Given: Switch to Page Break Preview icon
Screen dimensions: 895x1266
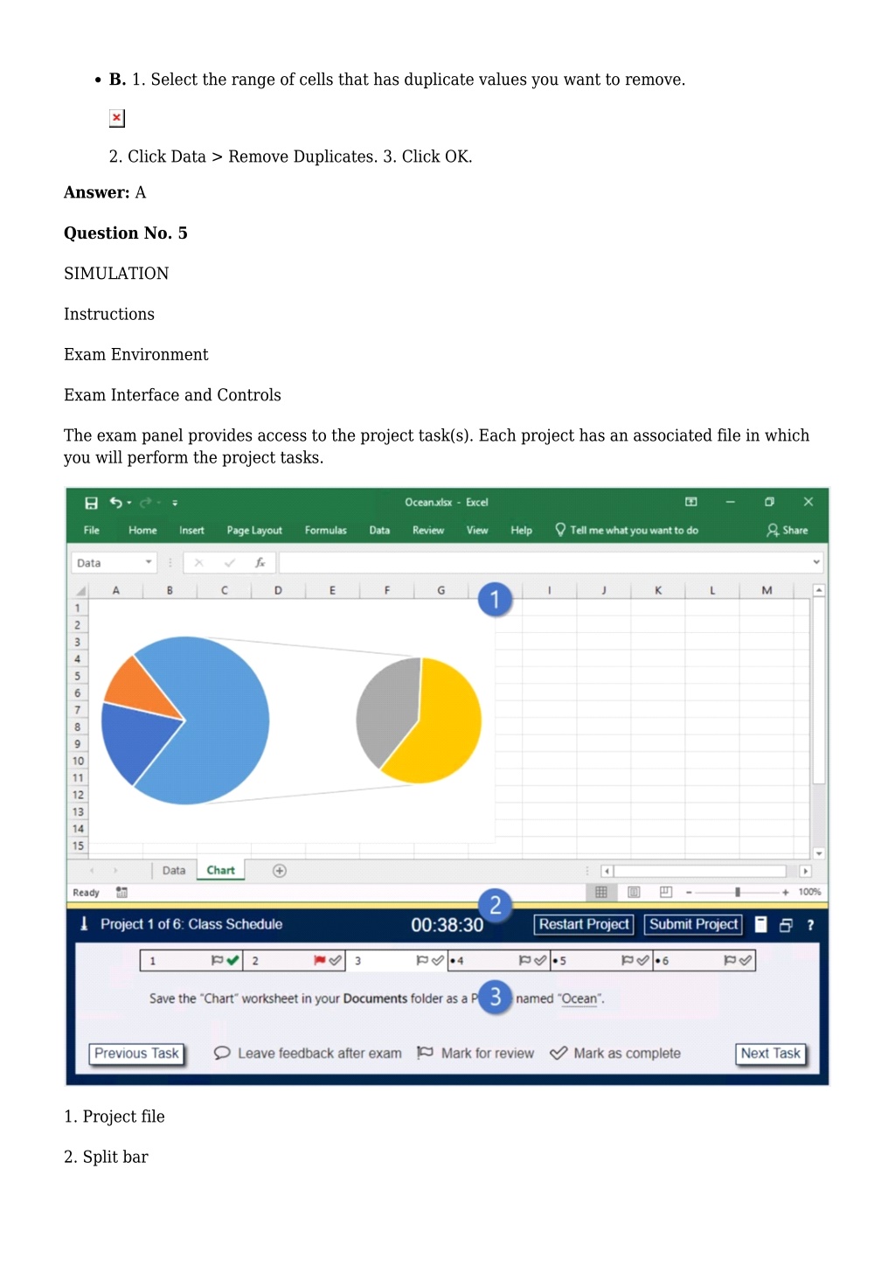Looking at the screenshot, I should coord(666,893).
